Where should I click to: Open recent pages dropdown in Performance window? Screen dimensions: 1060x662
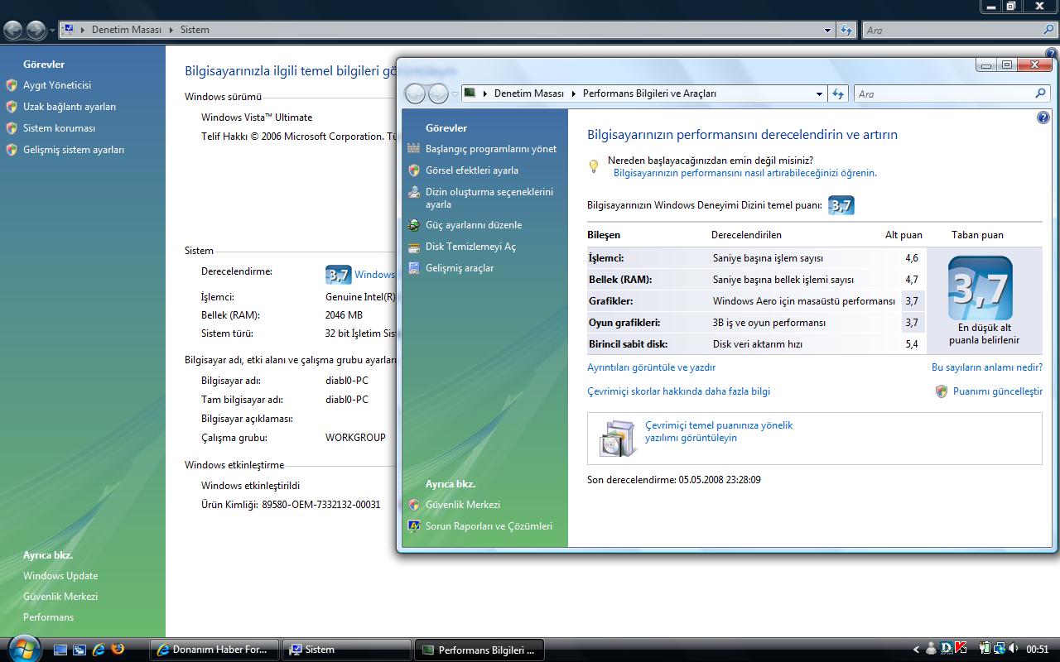pos(455,94)
